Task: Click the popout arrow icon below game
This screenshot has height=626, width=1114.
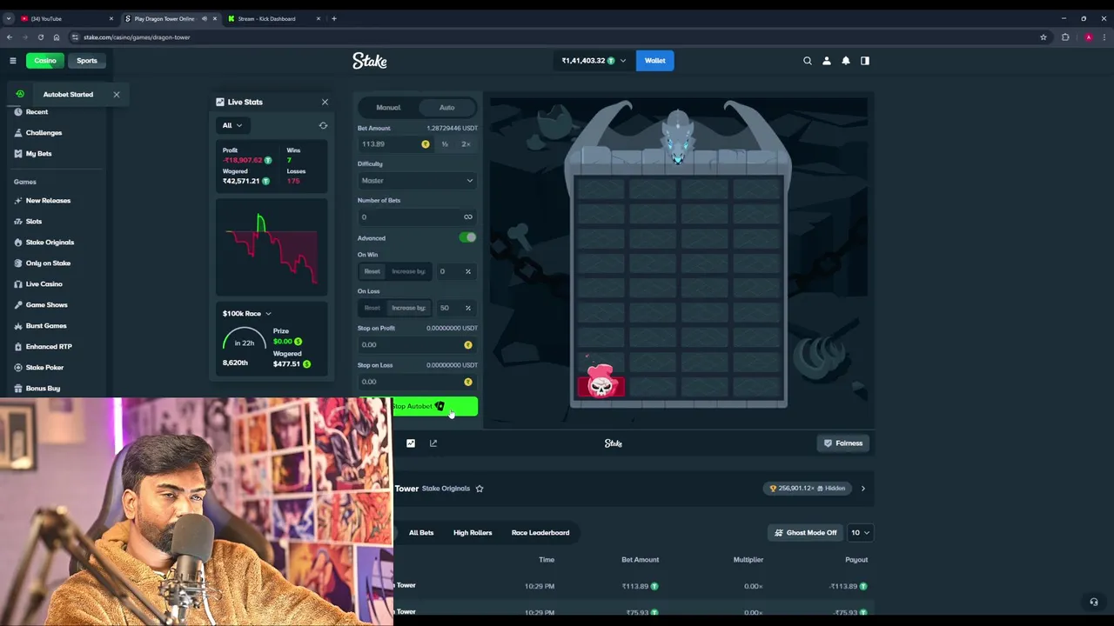Action: [433, 443]
